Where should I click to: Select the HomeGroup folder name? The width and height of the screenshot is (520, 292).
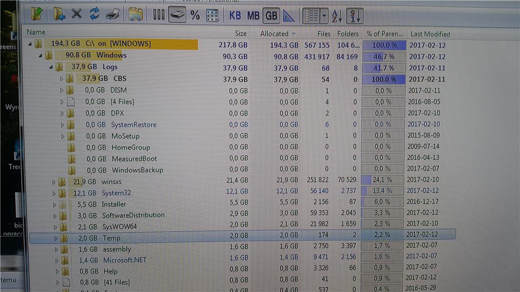pos(131,148)
